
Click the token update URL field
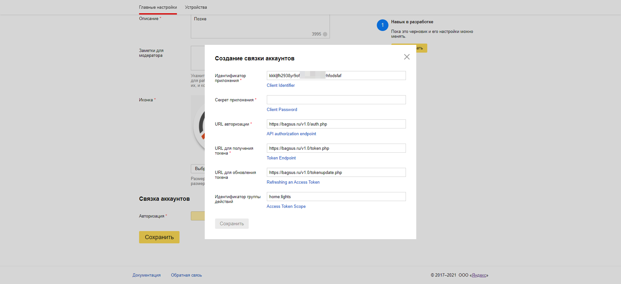click(336, 172)
